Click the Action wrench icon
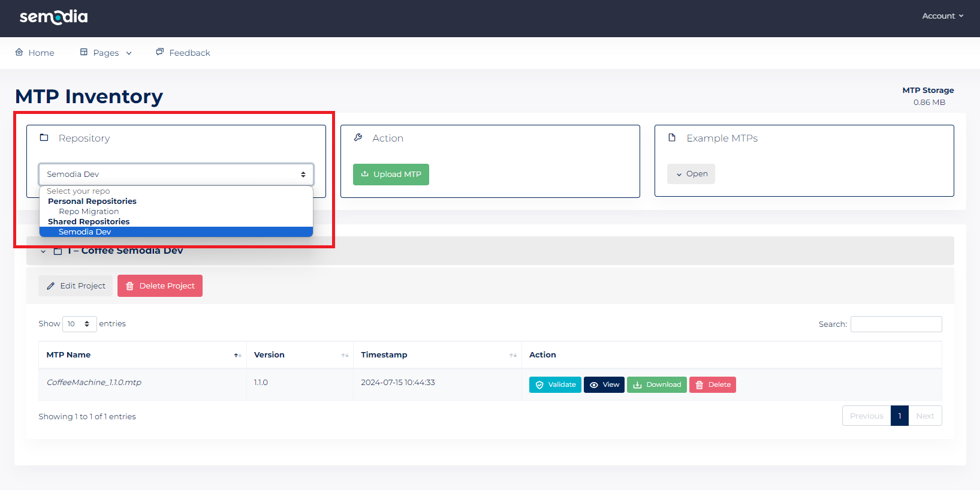 pos(358,137)
